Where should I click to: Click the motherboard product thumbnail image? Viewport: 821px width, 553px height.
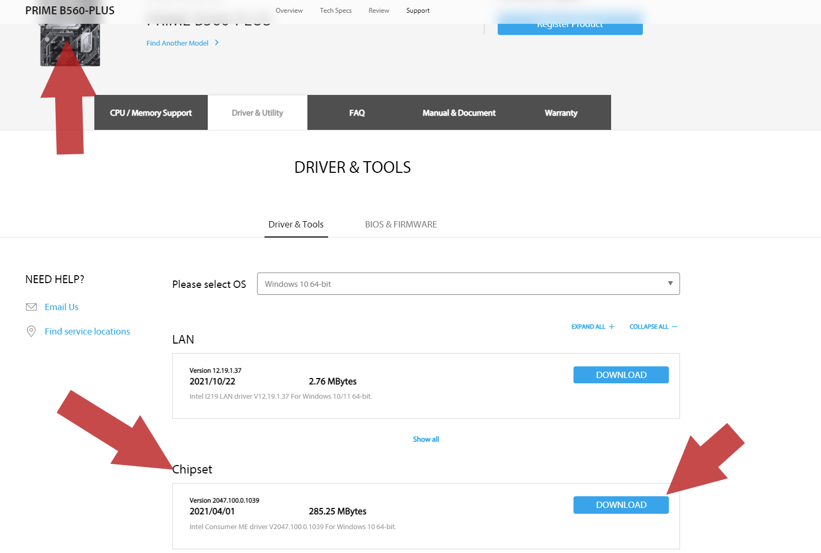click(70, 45)
